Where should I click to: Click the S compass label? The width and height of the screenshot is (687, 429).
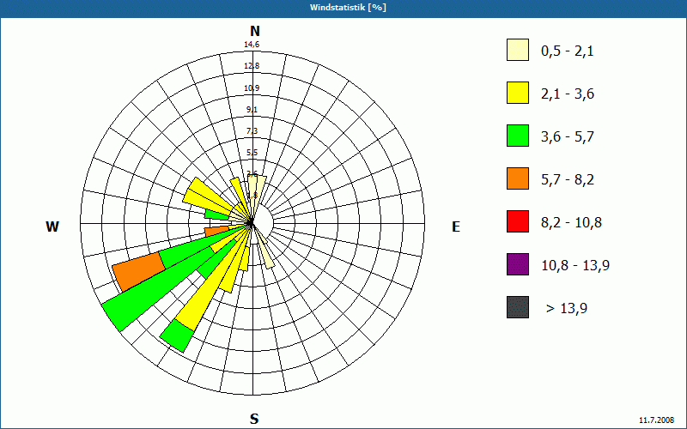coord(254,419)
